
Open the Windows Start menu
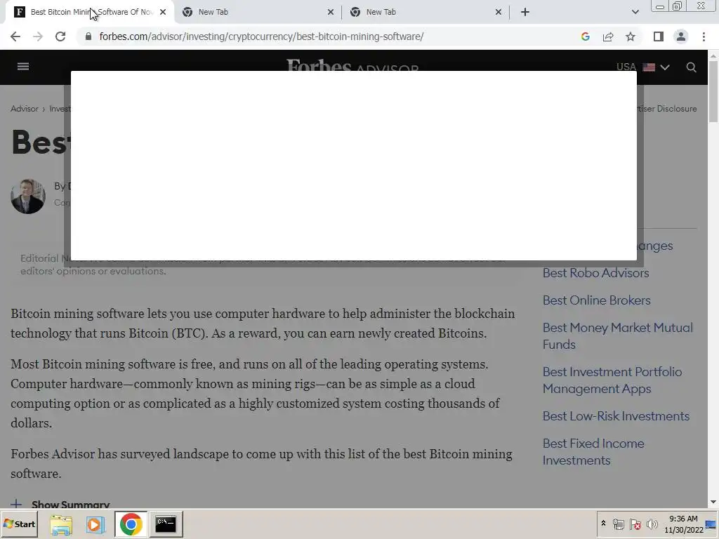click(x=19, y=524)
